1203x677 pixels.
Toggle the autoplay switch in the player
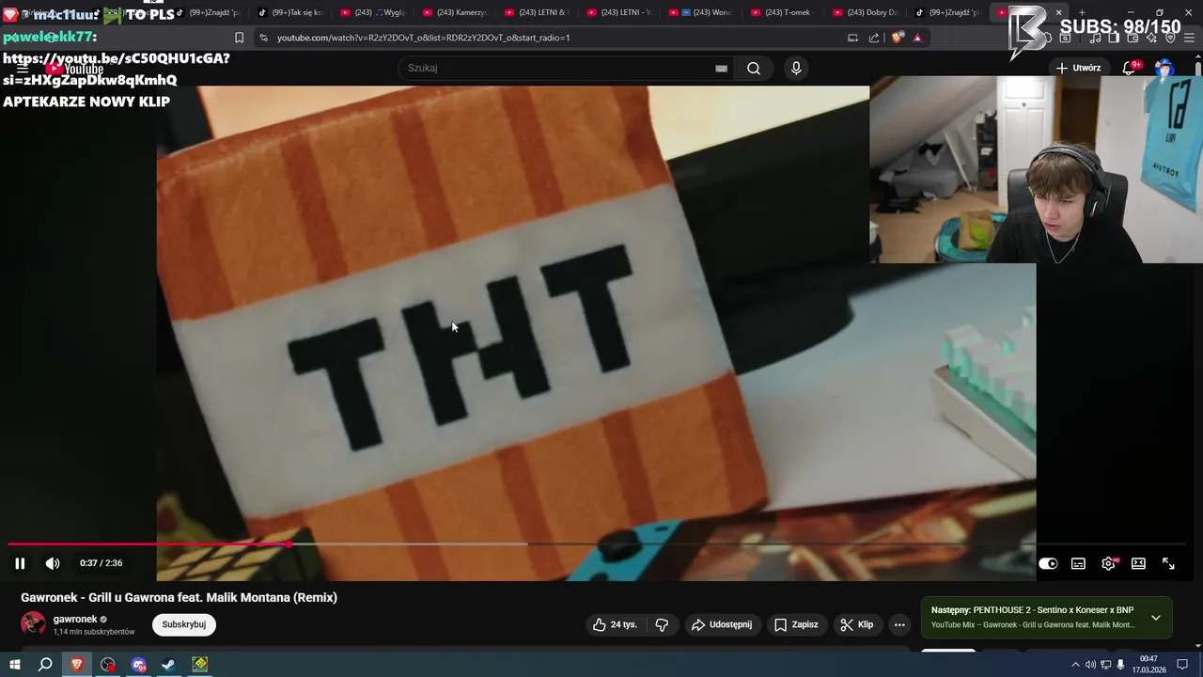(1048, 563)
